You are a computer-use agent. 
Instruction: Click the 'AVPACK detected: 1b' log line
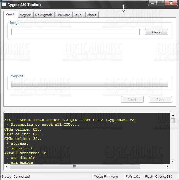tap(25, 153)
